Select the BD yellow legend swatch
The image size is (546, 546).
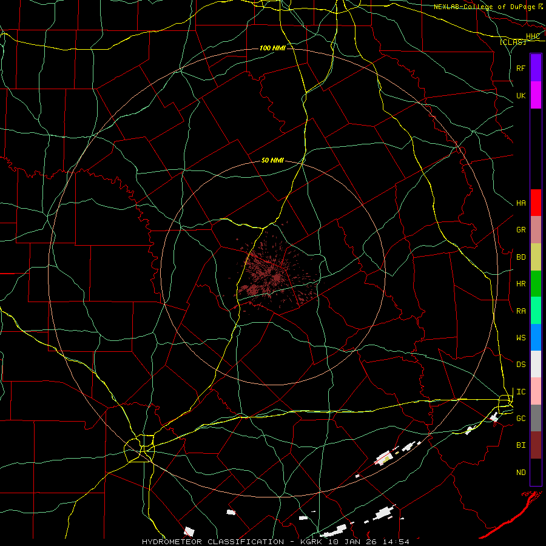pos(536,257)
